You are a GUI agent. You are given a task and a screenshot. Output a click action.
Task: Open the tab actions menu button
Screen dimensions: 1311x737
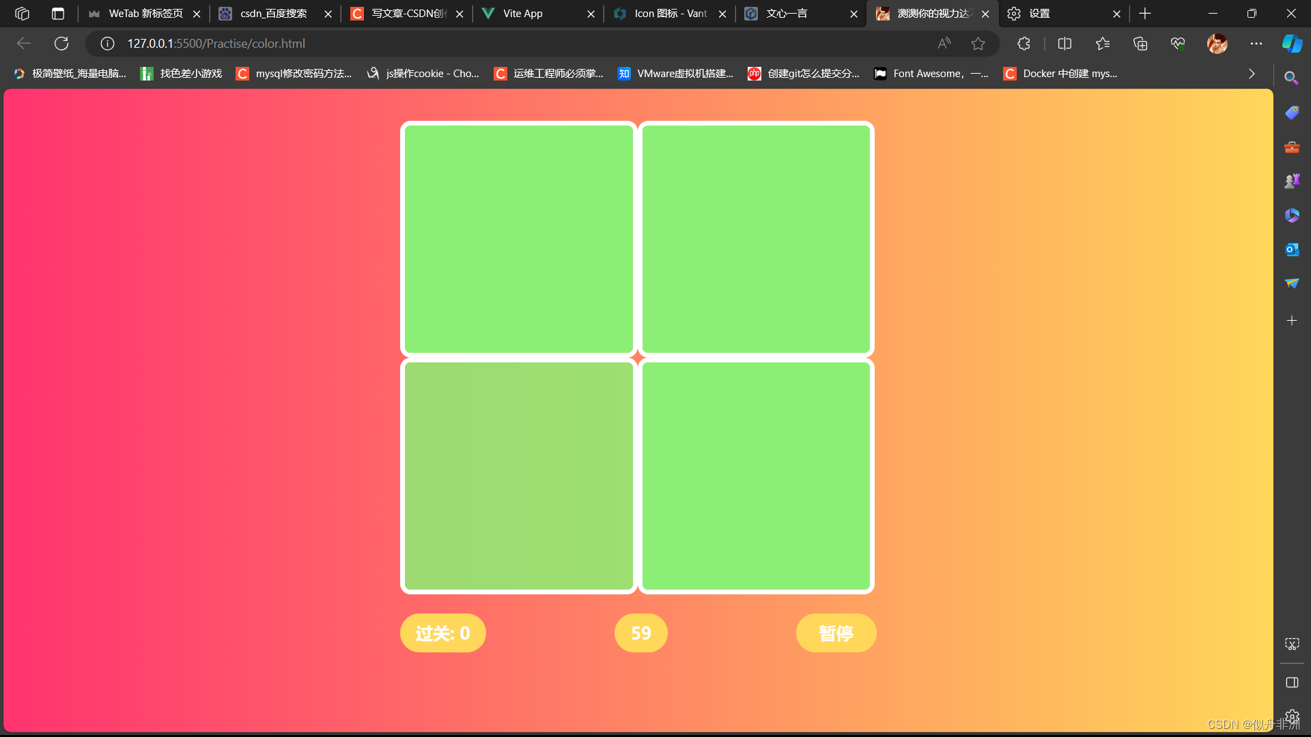58,14
